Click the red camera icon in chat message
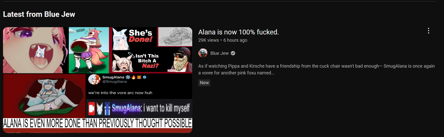The width and height of the screenshot is (444, 137). pyautogui.click(x=92, y=108)
